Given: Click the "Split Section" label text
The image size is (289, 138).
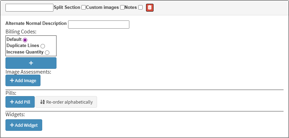Looking at the screenshot, I should 67,7.
